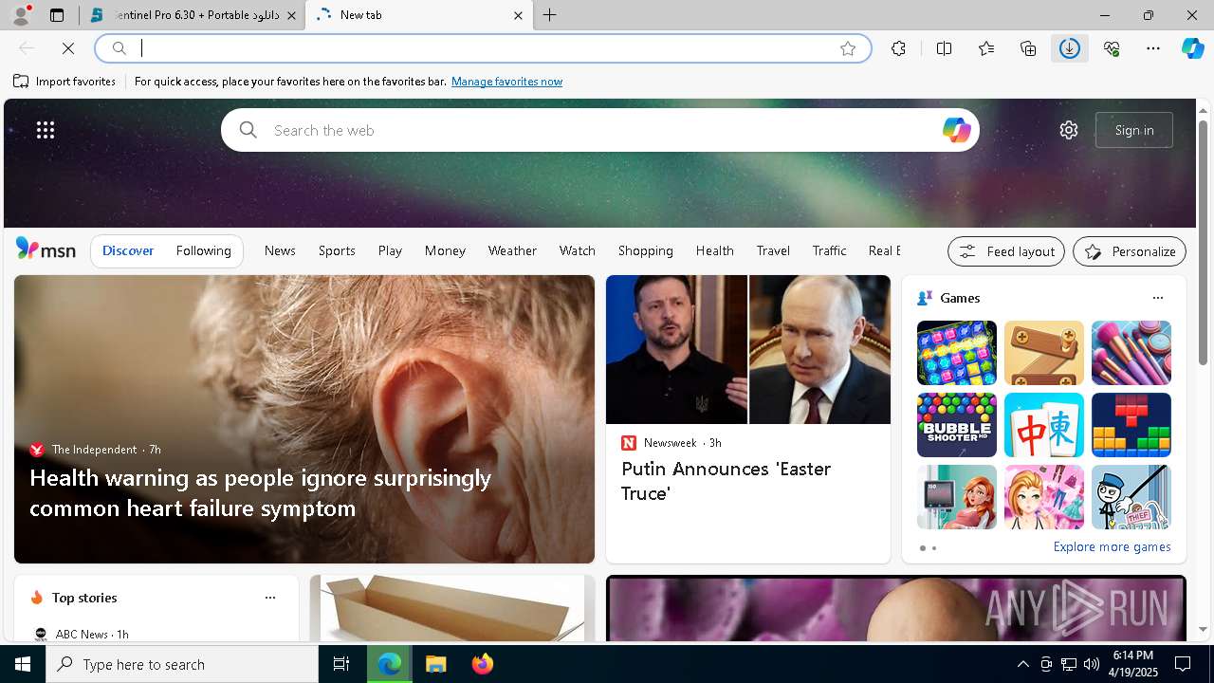Open MSN page settings gear
Screen dimensions: 1214x683
click(x=1069, y=130)
